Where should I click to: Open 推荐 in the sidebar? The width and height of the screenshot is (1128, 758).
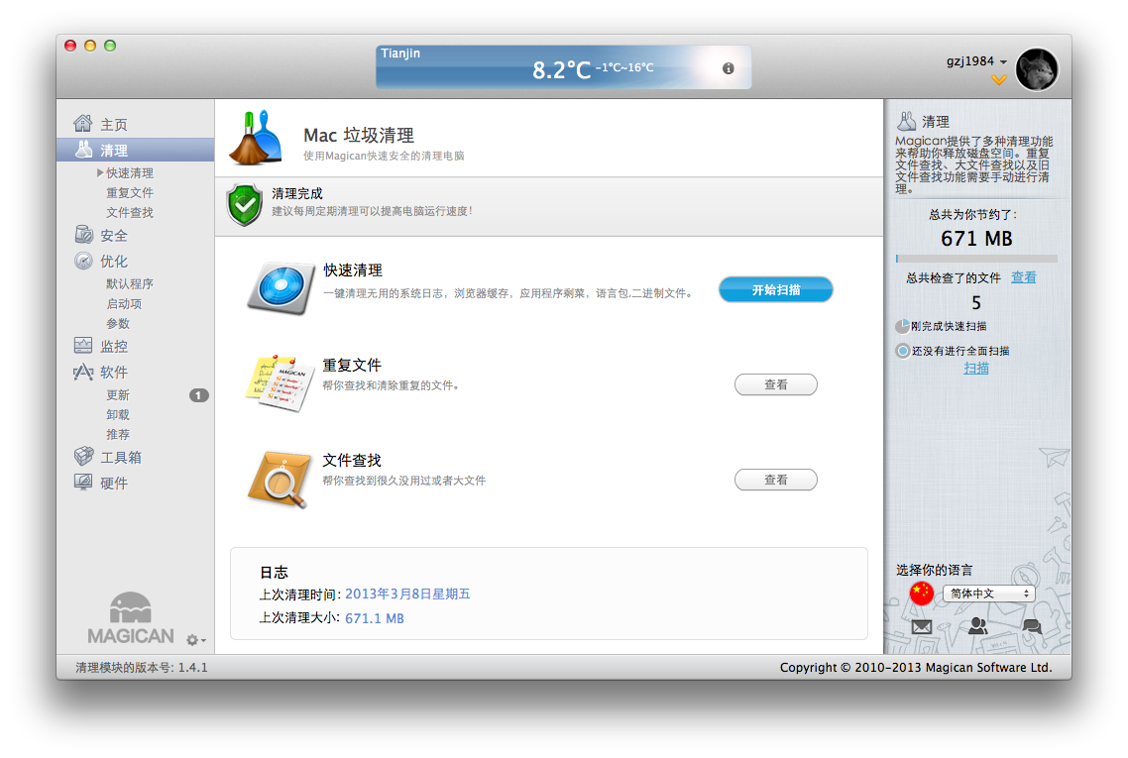(x=118, y=435)
